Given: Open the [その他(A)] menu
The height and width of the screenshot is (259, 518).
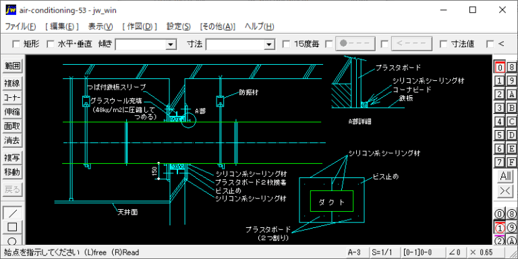Looking at the screenshot, I should pos(218,26).
